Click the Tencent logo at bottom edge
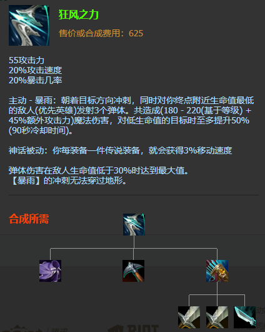265x332 pixels. [x=34, y=329]
